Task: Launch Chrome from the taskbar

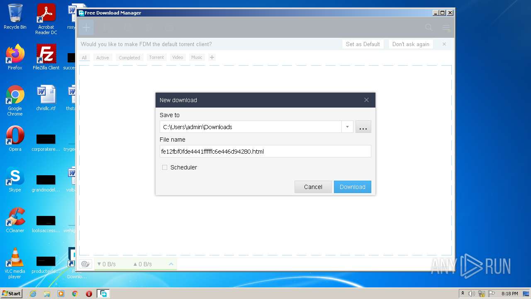Action: tap(75, 294)
